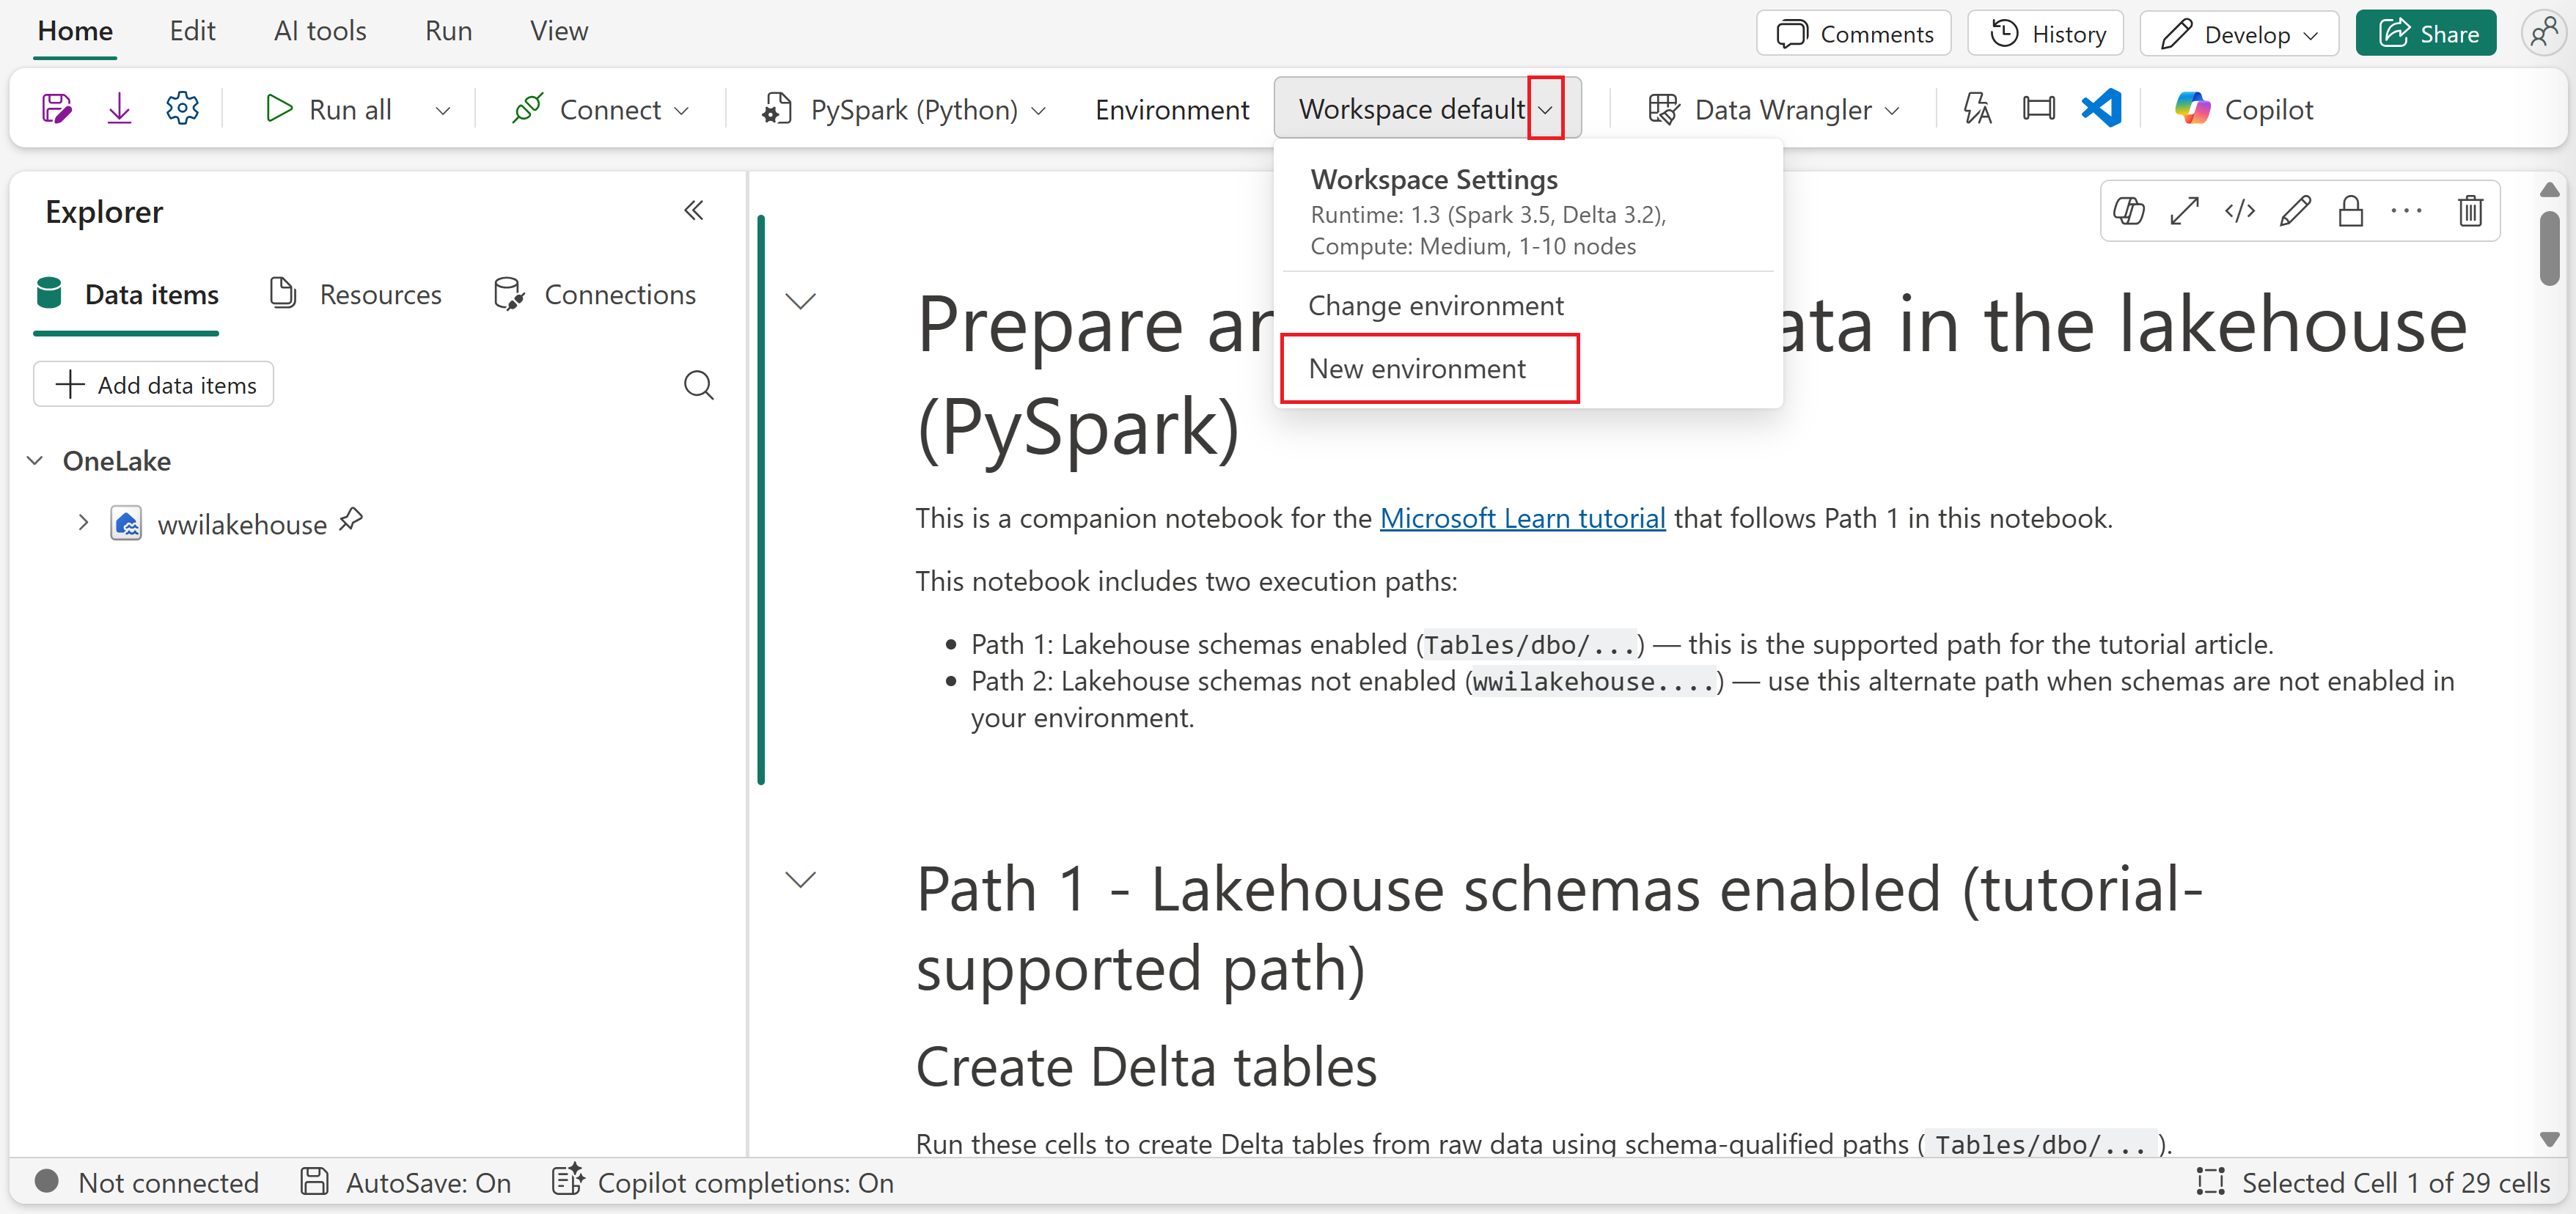Viewport: 2576px width, 1214px height.
Task: Open the Run ribbon tab
Action: click(x=448, y=31)
